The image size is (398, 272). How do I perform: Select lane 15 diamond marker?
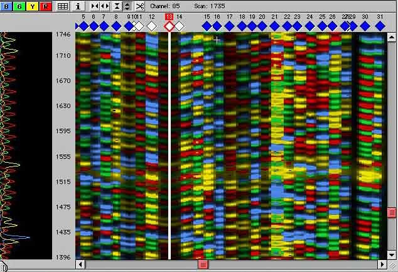[x=207, y=26]
